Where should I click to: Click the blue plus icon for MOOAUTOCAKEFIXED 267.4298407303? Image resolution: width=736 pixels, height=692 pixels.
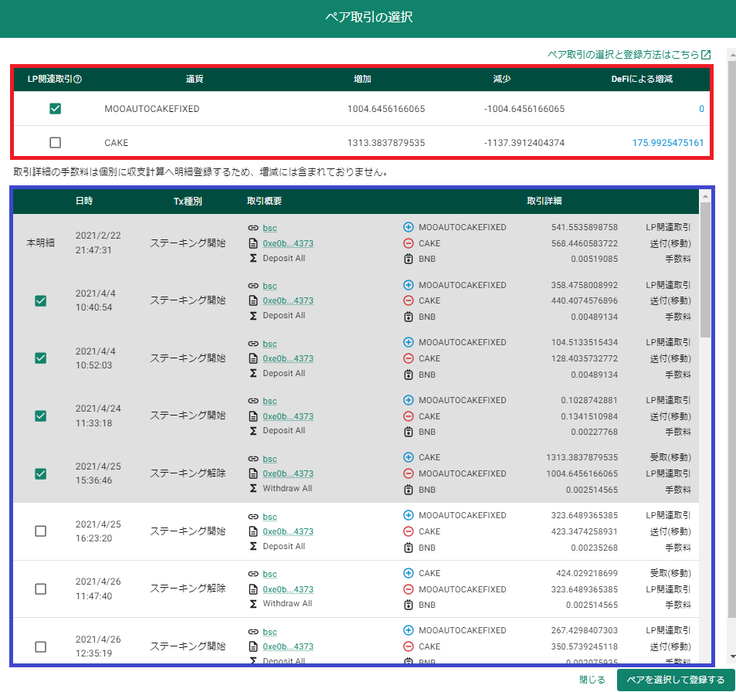(409, 630)
